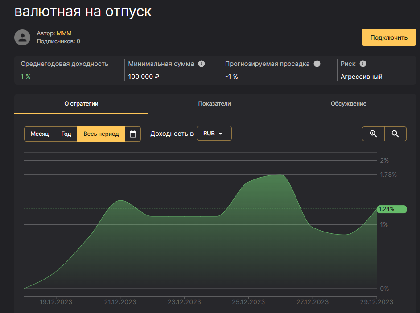This screenshot has height=313, width=420.
Task: Click the 1.24% current value marker
Action: coord(391,209)
